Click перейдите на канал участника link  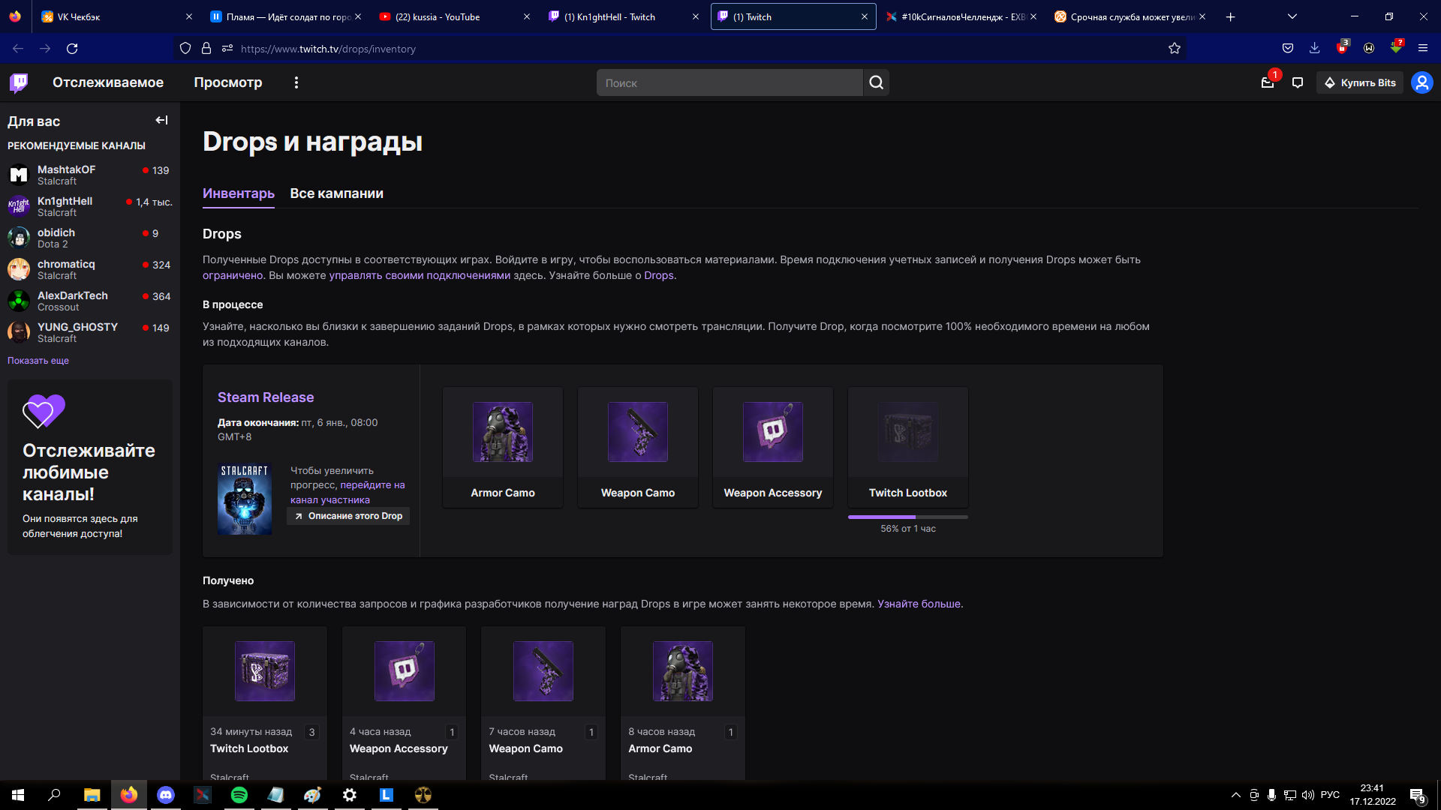click(x=347, y=493)
